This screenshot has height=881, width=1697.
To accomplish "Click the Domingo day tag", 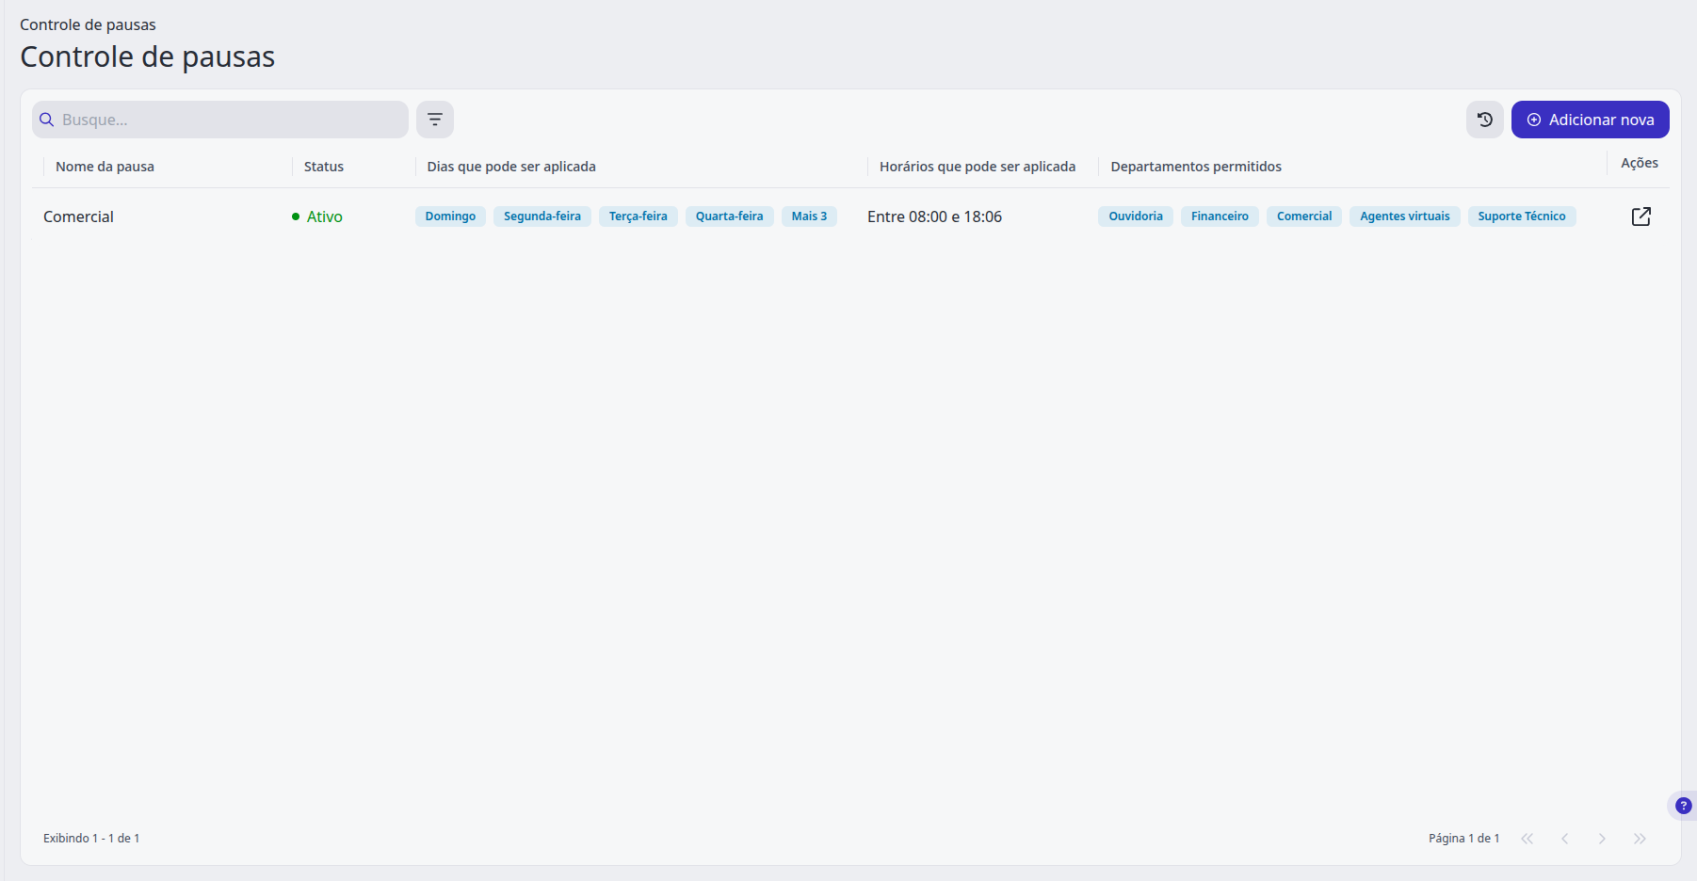I will [x=450, y=216].
